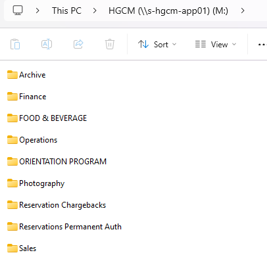The width and height of the screenshot is (267, 257).
Task: Click the Paste clipboard icon
Action: (x=15, y=44)
